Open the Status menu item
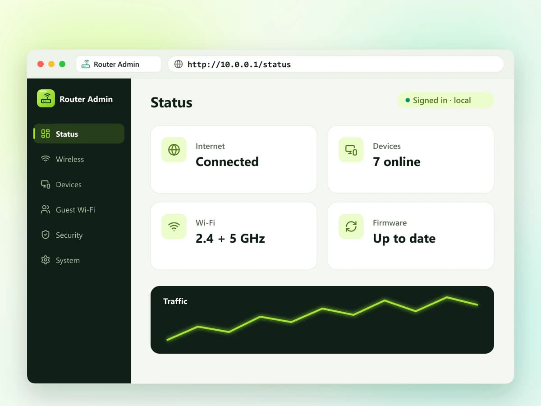The image size is (541, 406). click(79, 134)
